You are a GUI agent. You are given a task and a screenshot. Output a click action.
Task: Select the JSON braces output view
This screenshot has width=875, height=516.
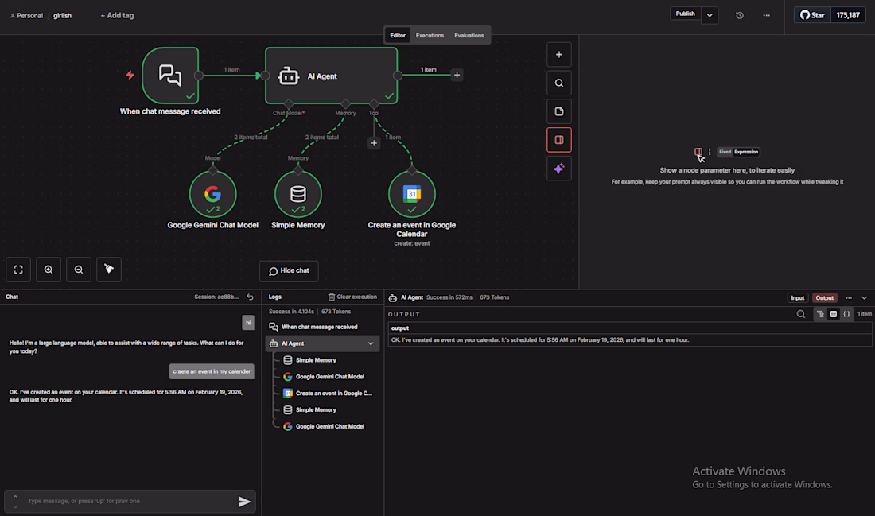click(846, 314)
